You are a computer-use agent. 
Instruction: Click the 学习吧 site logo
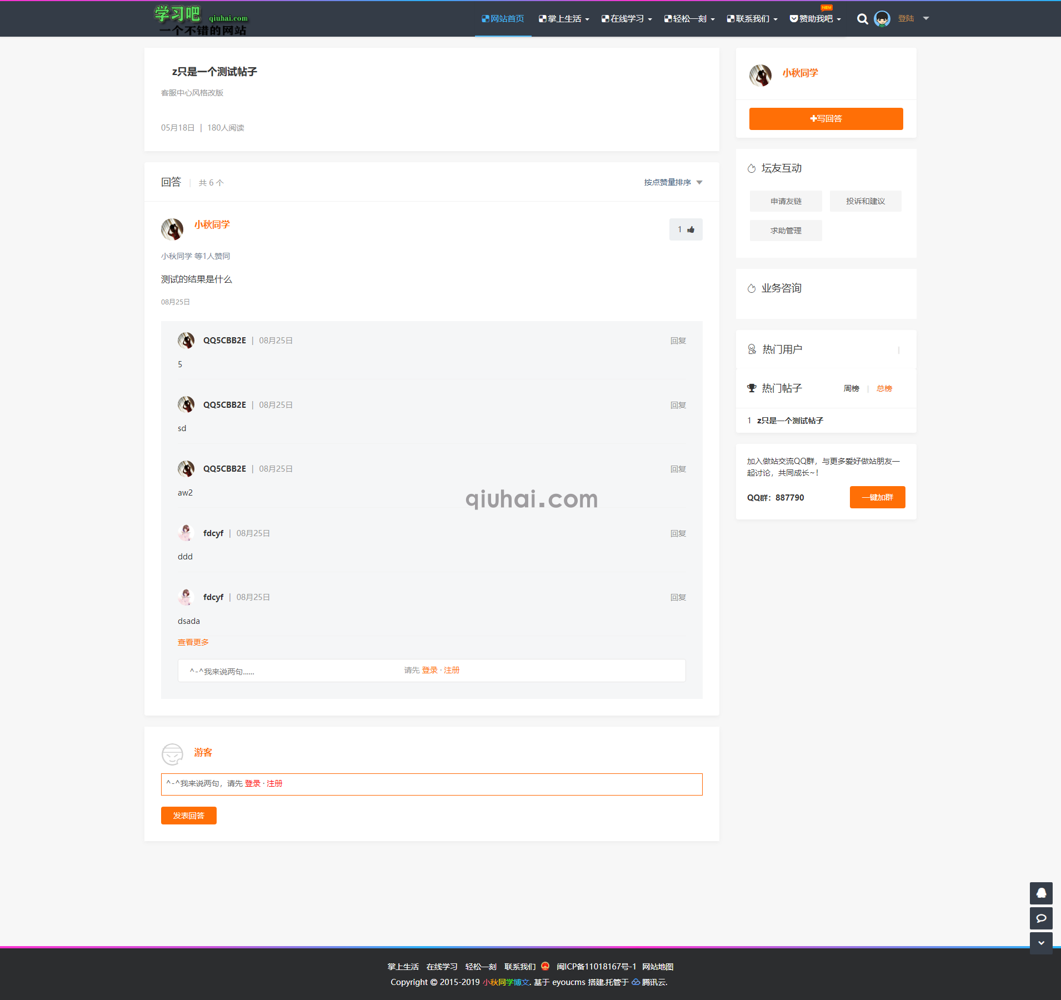coord(201,20)
